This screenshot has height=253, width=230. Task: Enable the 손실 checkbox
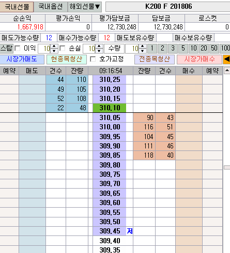point(63,48)
